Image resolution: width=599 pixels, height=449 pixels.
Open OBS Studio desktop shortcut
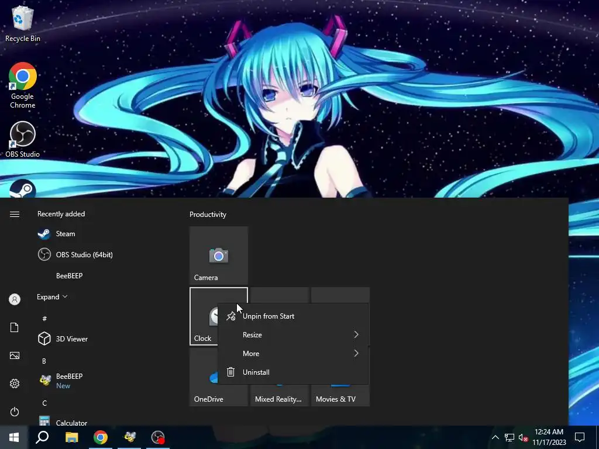coord(23,139)
